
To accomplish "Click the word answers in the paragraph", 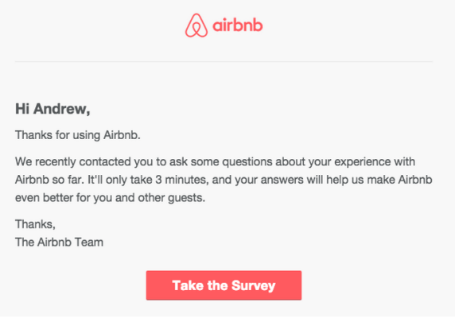I will (x=282, y=180).
